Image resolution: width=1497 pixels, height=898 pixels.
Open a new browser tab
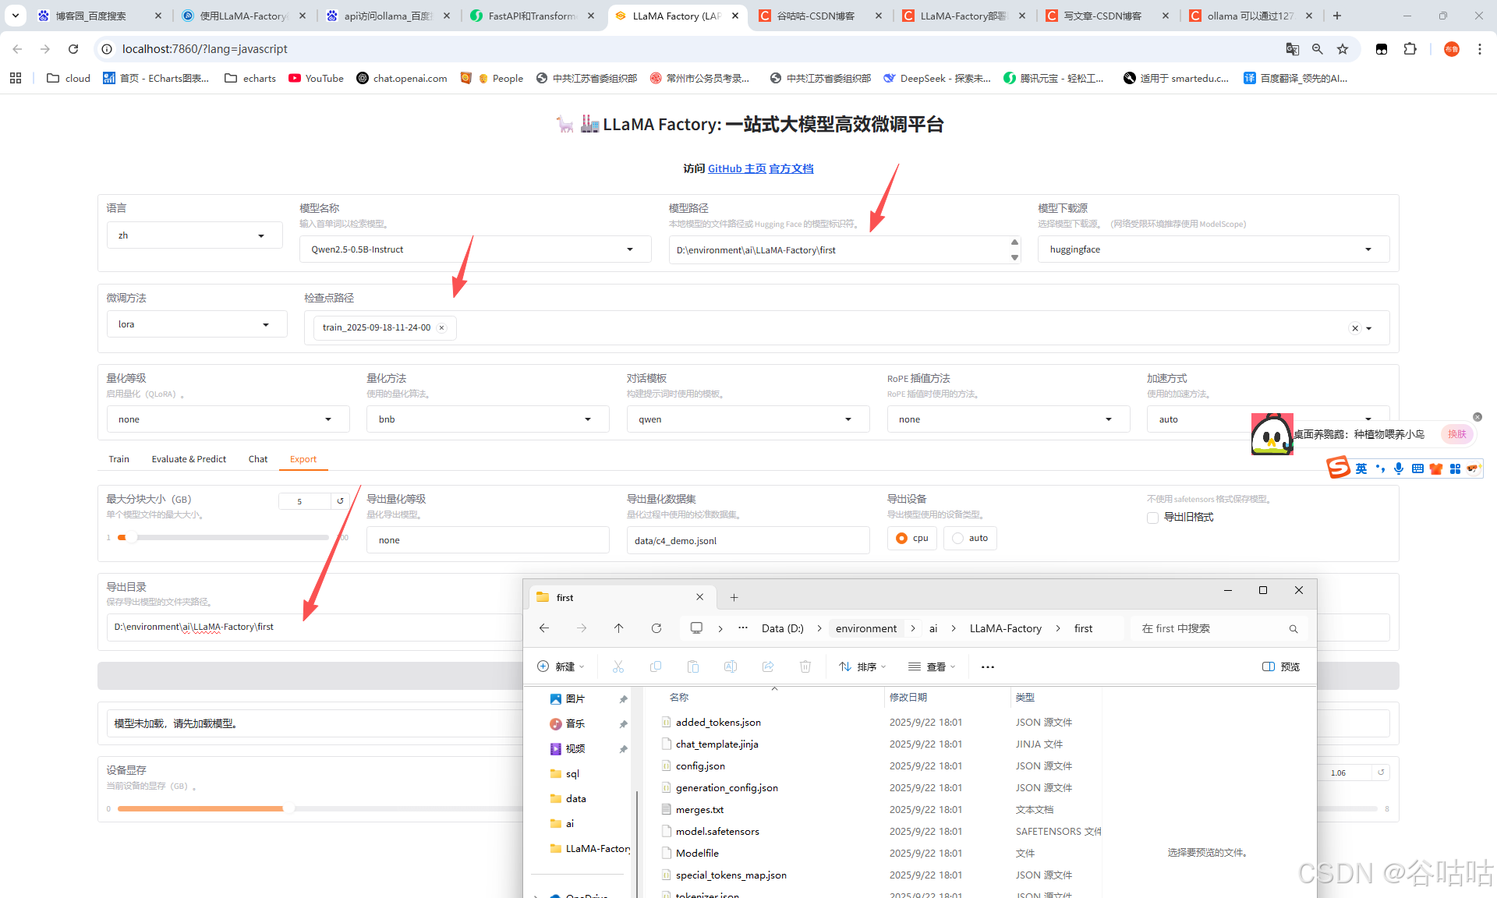[1337, 16]
